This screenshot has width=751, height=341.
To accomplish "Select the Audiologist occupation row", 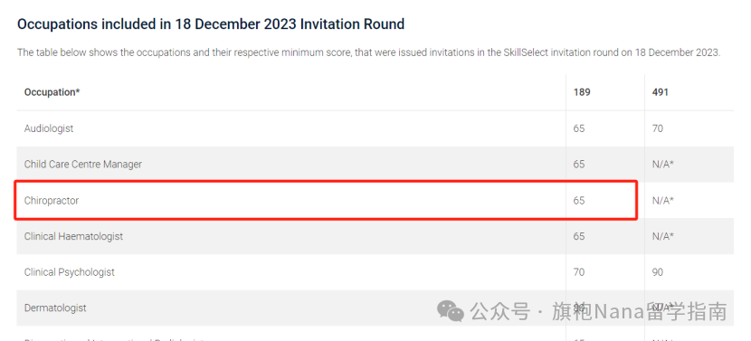I will pos(375,128).
